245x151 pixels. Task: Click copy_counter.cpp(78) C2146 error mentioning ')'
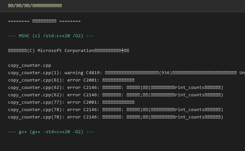[x=116, y=110]
